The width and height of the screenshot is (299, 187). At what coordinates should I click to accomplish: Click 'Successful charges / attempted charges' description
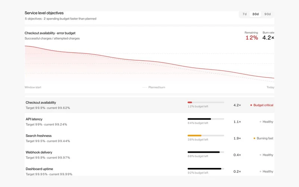(52, 39)
